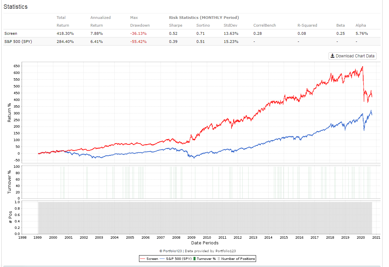Click the 2009 tick on date axis
The height and width of the screenshot is (267, 389).
(191, 238)
